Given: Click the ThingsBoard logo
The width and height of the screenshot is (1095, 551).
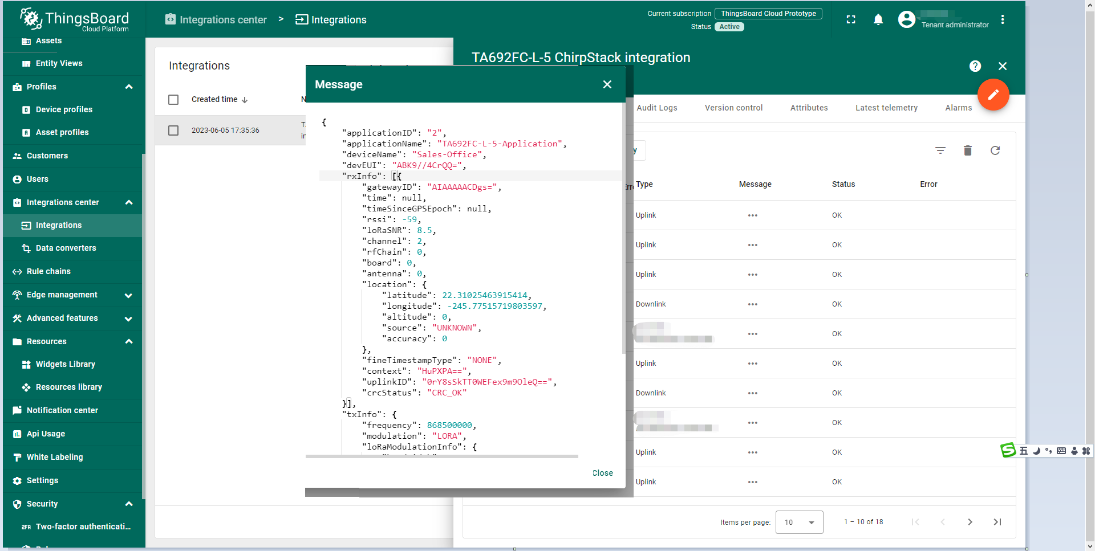Looking at the screenshot, I should pyautogui.click(x=74, y=19).
